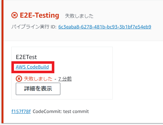Screen dimensions: 163x125
Task: Open commit f157f78f link
Action: [x=21, y=111]
